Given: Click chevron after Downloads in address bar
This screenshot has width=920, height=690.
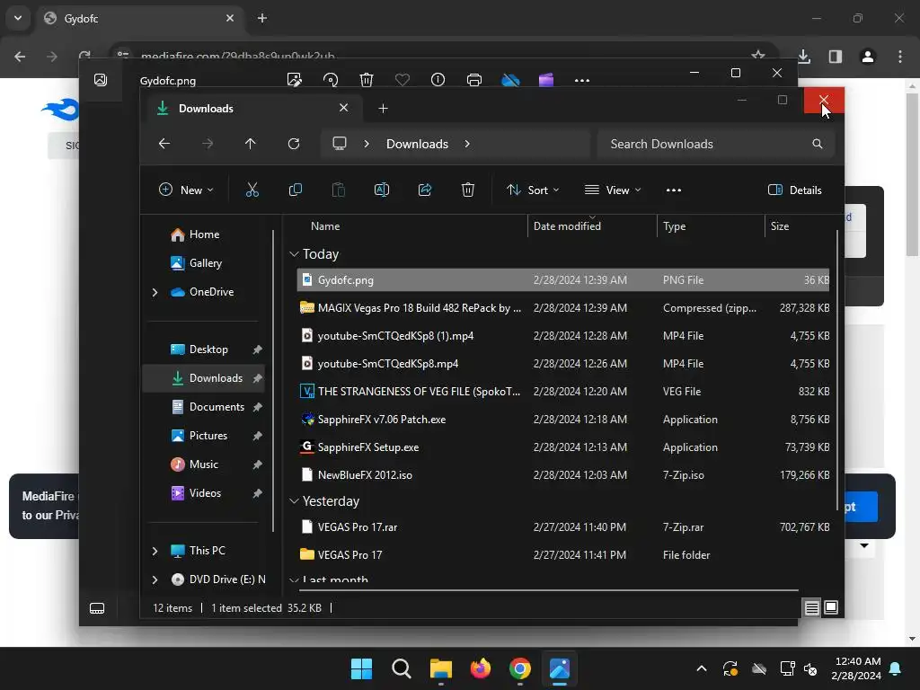Looking at the screenshot, I should tap(467, 144).
